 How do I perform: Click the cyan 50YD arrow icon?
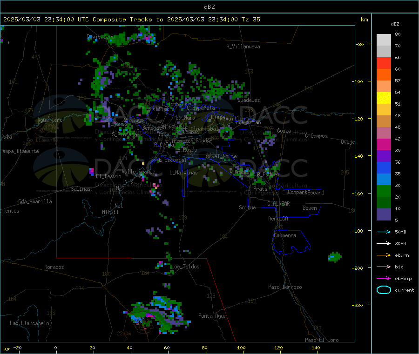(x=384, y=232)
